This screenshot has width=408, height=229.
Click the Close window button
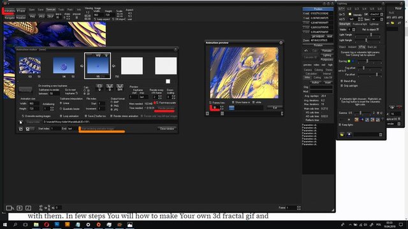point(167,128)
